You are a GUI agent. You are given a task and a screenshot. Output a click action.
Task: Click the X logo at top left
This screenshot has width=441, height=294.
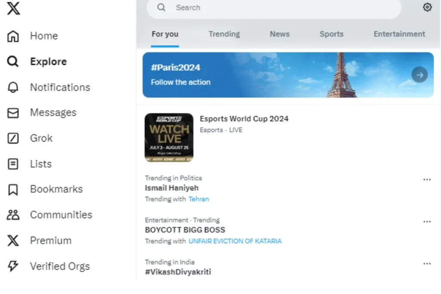click(13, 8)
